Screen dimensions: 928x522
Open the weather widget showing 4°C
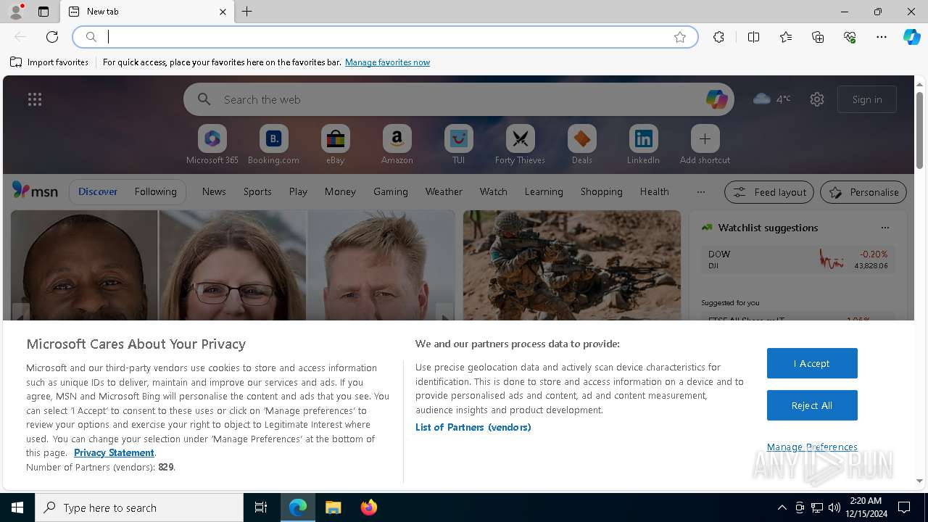[772, 99]
